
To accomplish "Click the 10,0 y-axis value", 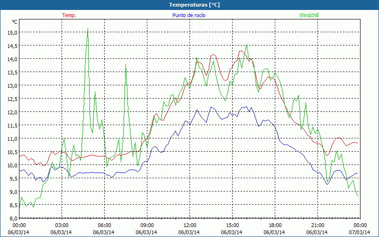I will 12,165.
